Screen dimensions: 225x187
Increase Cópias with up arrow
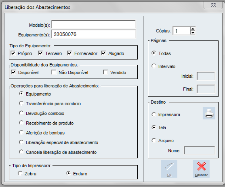pos(193,29)
